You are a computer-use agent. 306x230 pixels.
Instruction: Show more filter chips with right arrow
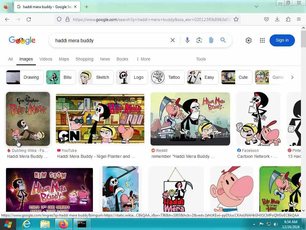pos(292,77)
